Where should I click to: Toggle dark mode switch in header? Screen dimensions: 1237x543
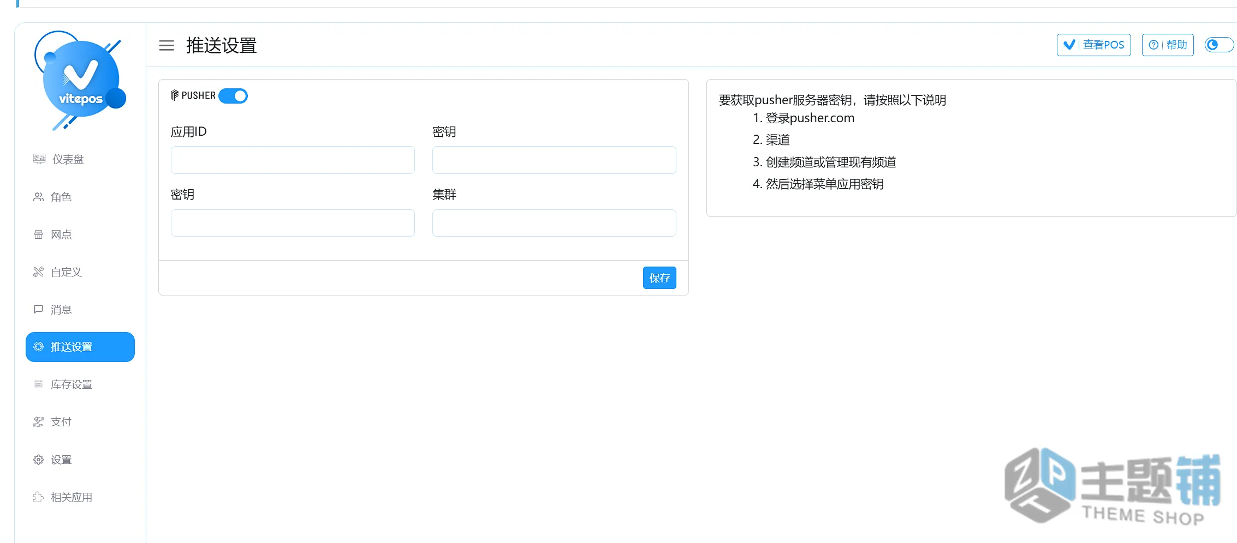pyautogui.click(x=1219, y=45)
